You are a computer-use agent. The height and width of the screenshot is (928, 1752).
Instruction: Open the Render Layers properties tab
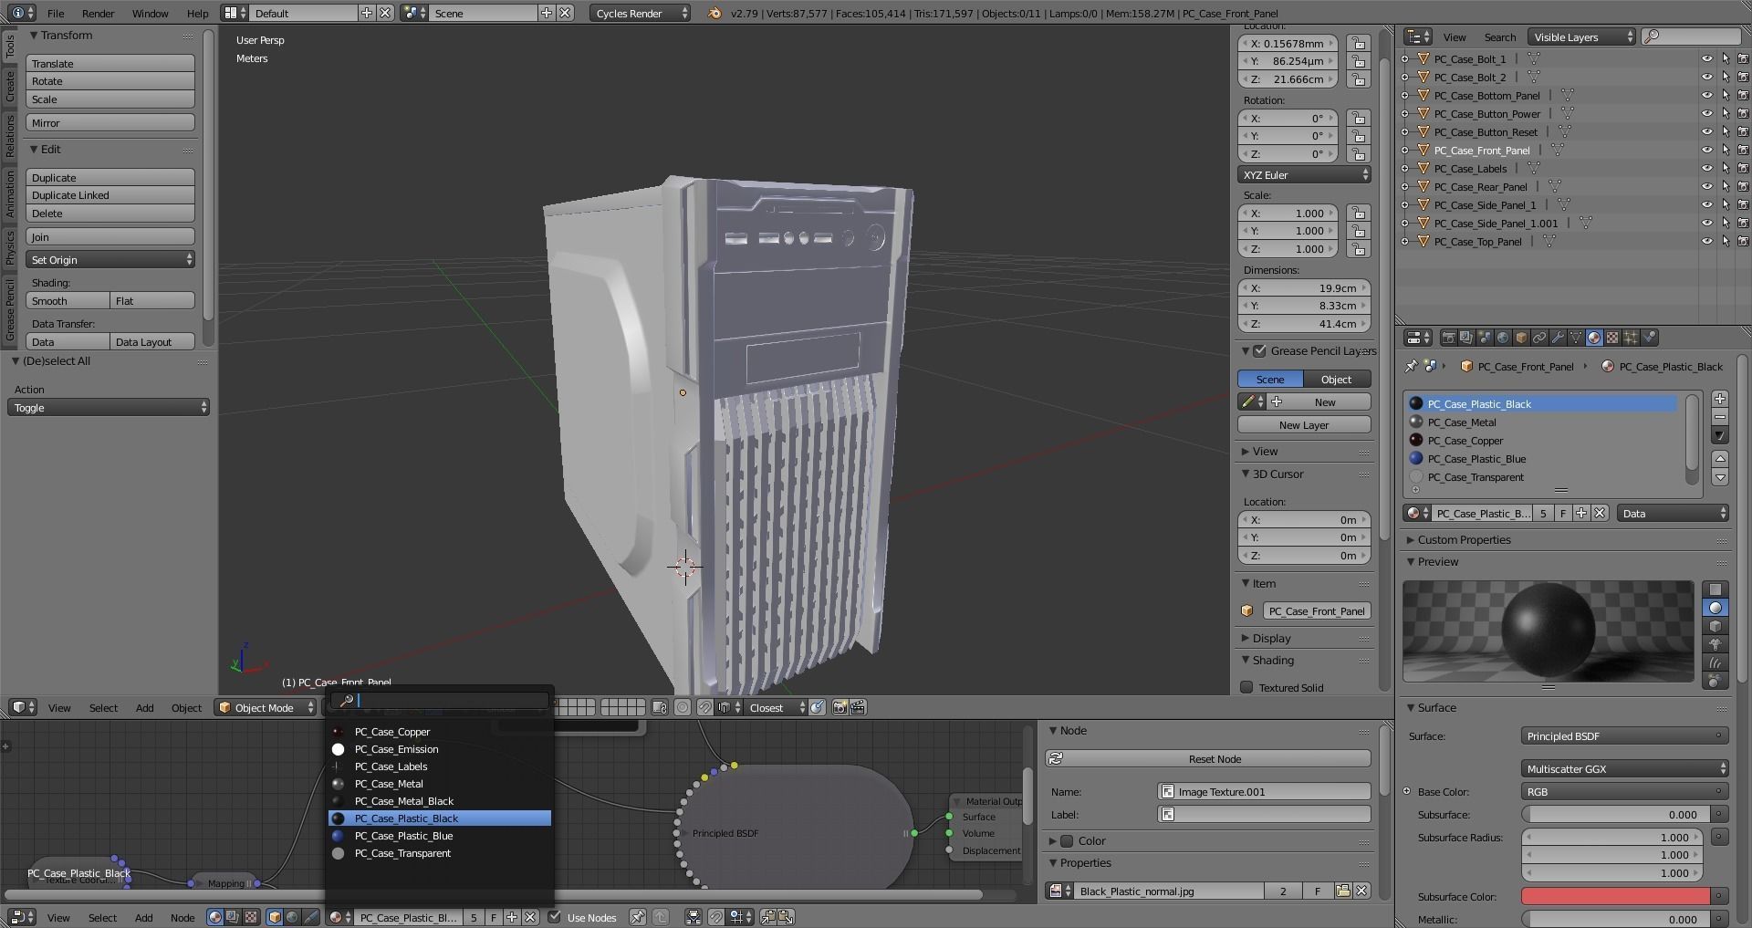point(1466,338)
